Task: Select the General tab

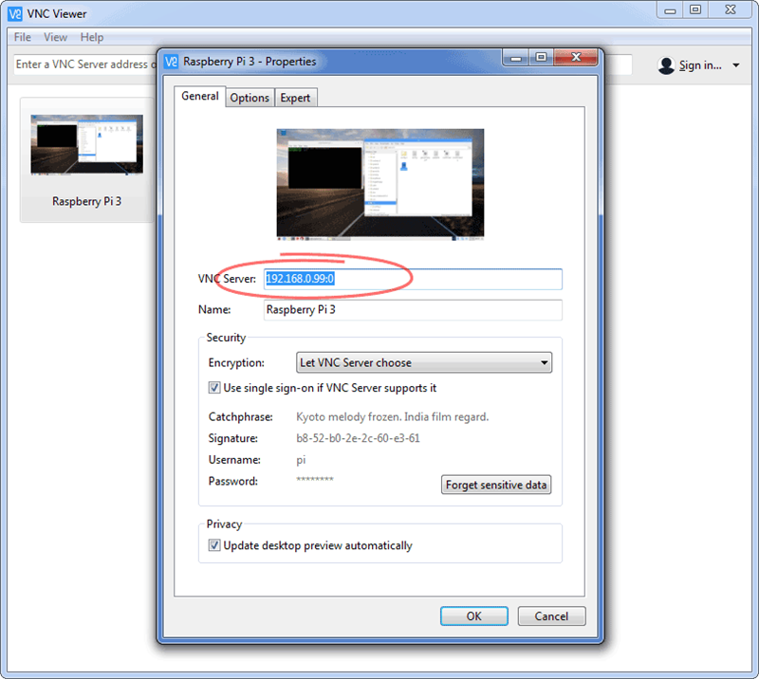Action: pos(200,97)
